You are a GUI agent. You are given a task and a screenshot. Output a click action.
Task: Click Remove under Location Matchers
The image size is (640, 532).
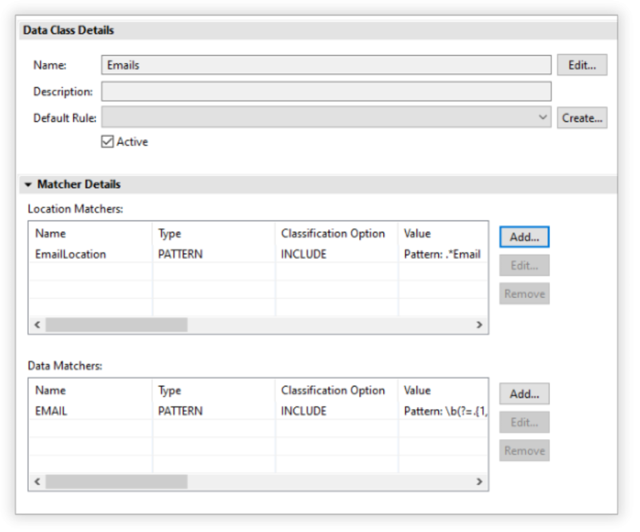524,293
